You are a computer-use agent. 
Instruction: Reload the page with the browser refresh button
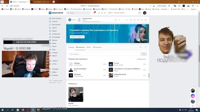coord(7,6)
